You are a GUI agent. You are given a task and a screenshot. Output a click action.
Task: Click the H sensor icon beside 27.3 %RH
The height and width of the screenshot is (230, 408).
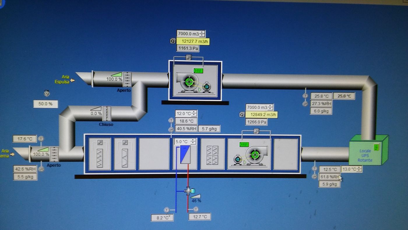coord(305,103)
